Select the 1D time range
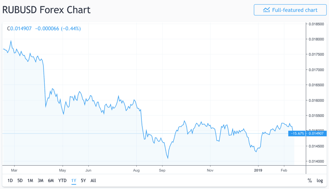 10,180
